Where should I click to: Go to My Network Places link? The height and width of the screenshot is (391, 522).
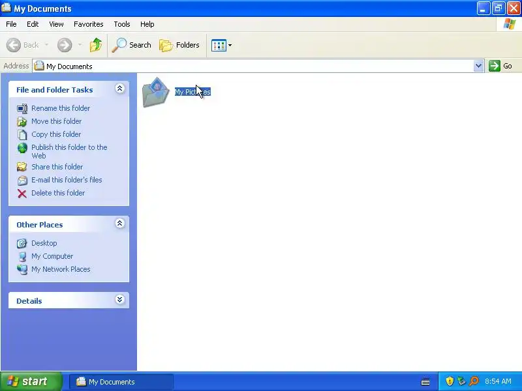click(61, 269)
